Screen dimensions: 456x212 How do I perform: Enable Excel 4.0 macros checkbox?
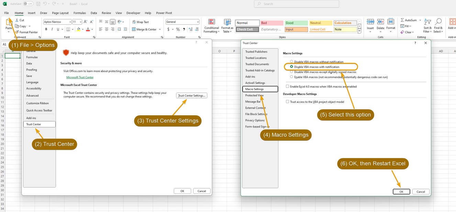288,86
